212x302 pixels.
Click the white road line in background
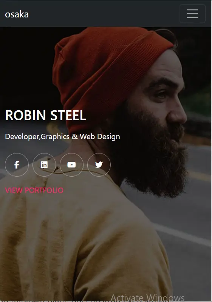(x=183, y=235)
